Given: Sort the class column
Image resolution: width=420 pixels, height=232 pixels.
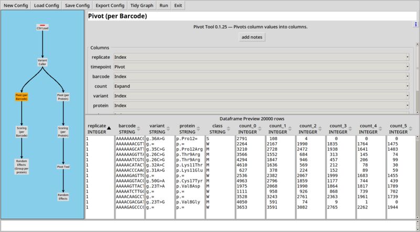Looking at the screenshot, I should (229, 129).
